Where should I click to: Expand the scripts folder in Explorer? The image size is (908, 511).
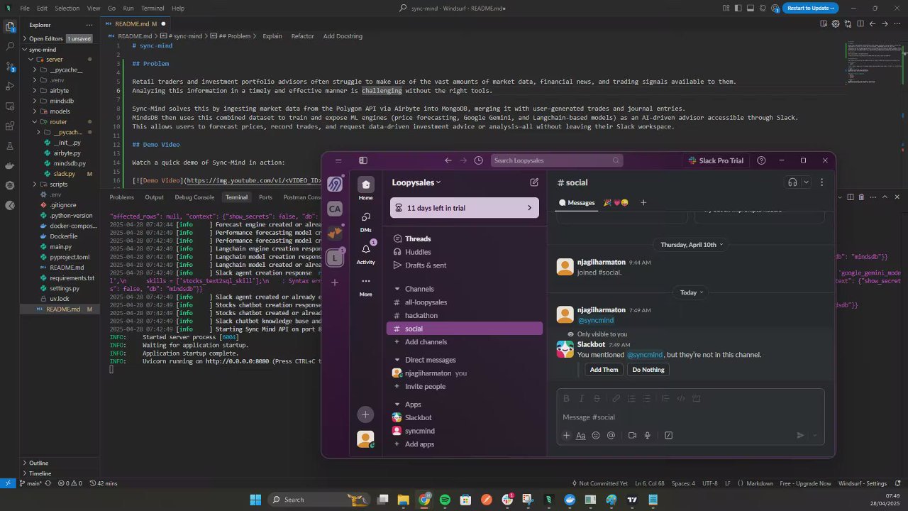tap(59, 185)
